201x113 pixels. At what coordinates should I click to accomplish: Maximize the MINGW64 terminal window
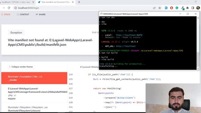[188, 14]
